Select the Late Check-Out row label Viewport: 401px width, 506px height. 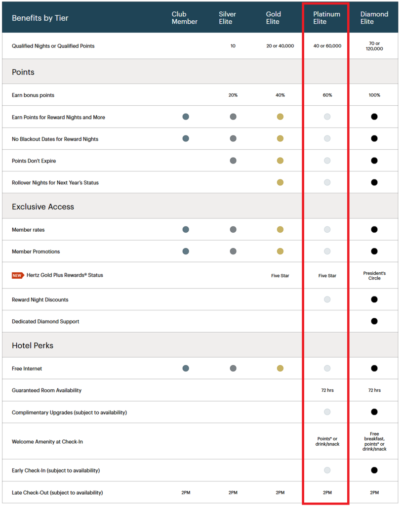coord(57,493)
